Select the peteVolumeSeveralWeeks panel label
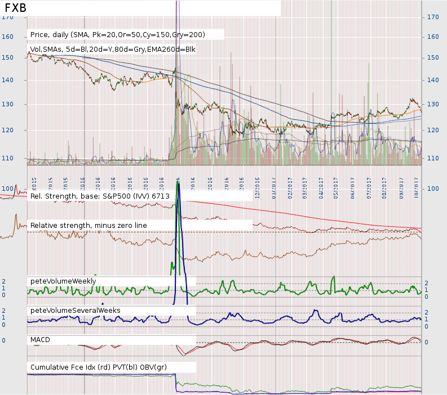This screenshot has width=447, height=395. pyautogui.click(x=76, y=311)
